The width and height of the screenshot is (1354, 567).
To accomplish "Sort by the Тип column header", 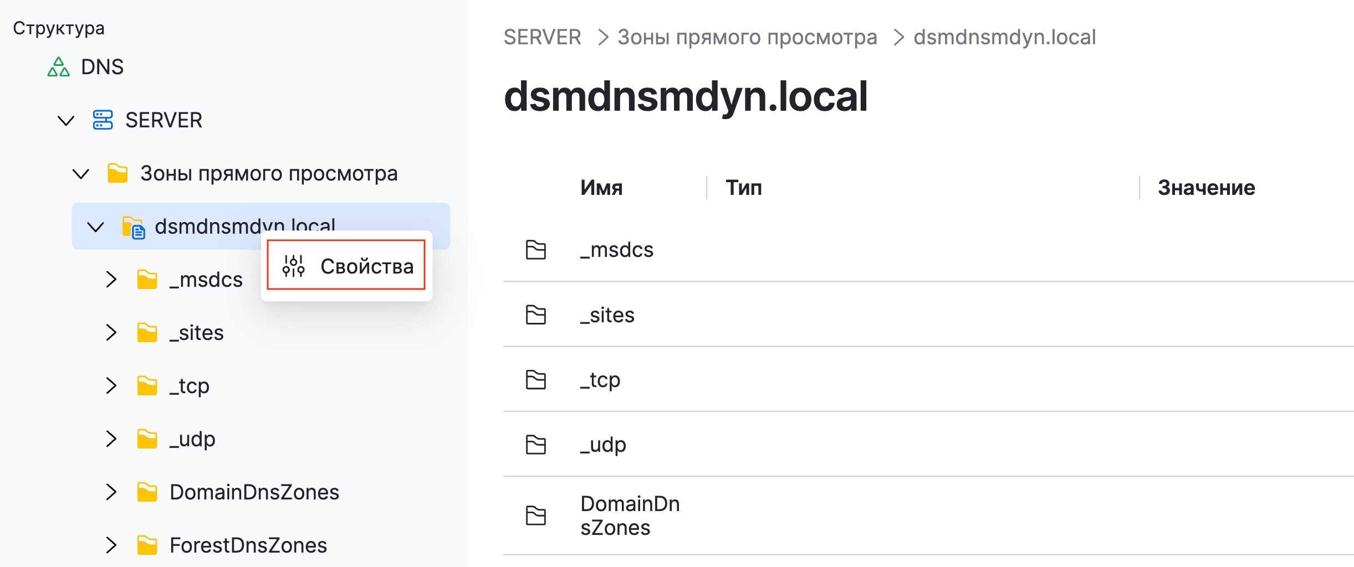I will [744, 188].
